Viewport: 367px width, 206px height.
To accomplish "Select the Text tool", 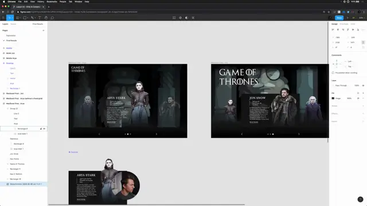I will tap(40, 18).
